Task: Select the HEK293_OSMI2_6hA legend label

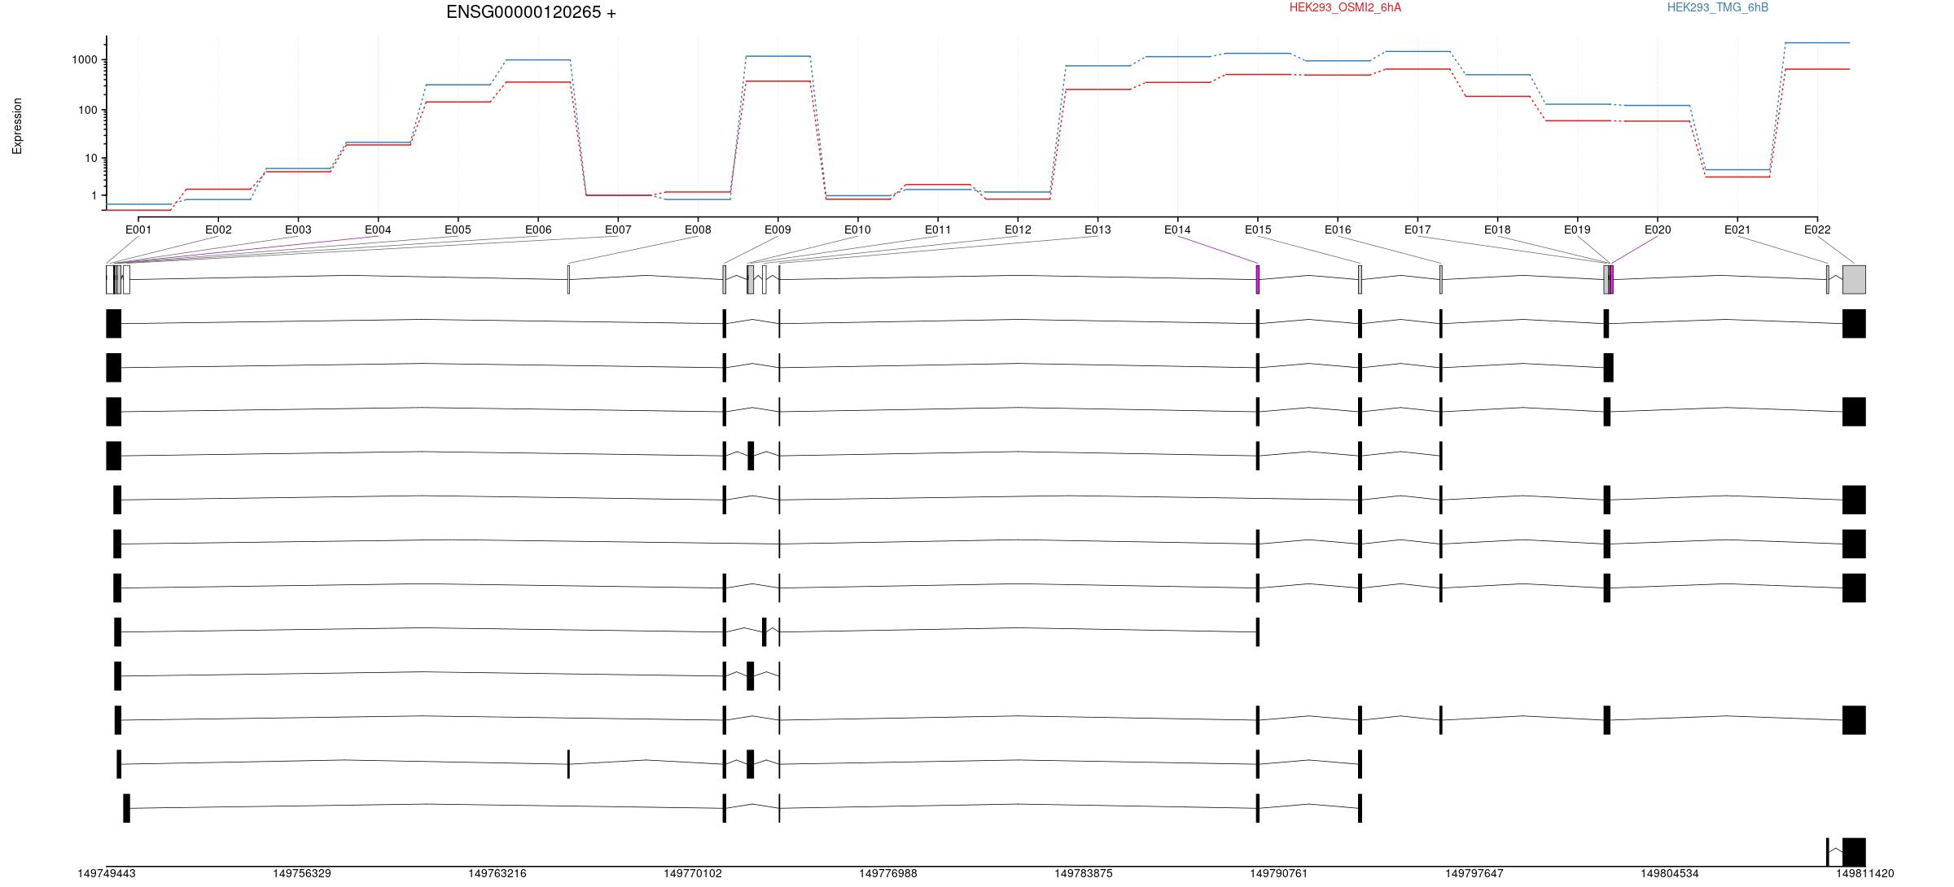Action: pos(1345,7)
